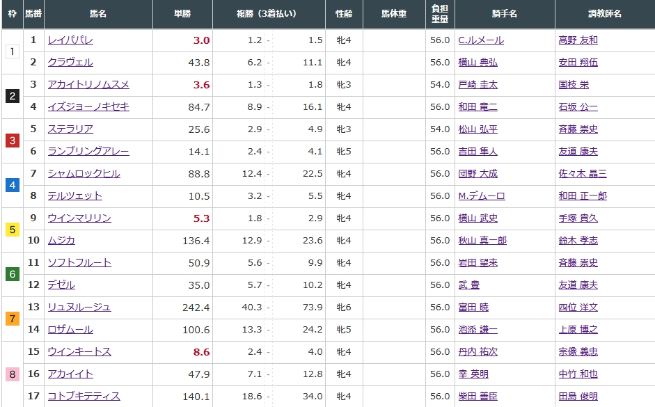Viewport: 655px width, 407px height.
Task: Click jockey C.ルメール link
Action: 480,40
